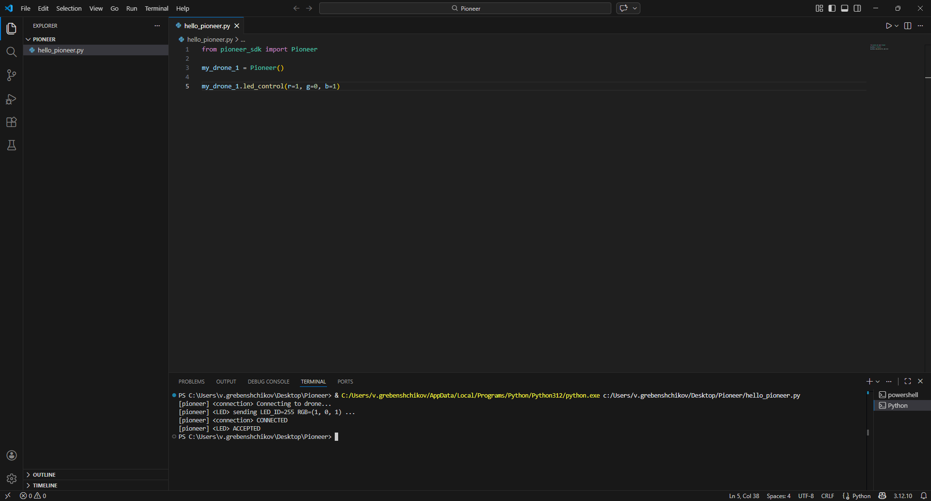Create a new terminal with plus icon
The height and width of the screenshot is (501, 931).
(869, 382)
